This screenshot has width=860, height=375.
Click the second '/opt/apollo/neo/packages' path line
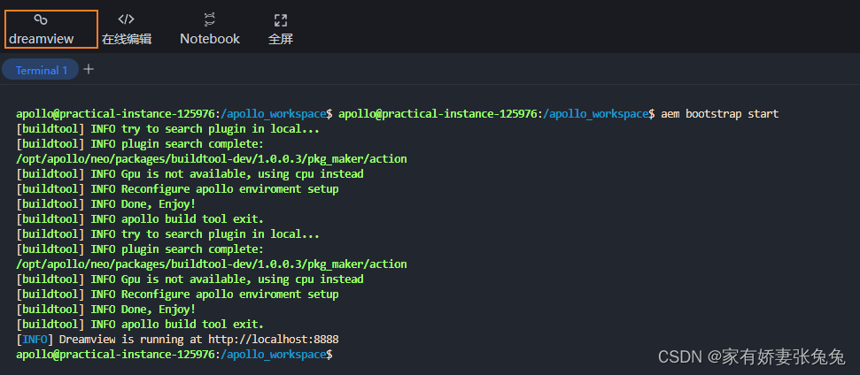pyautogui.click(x=212, y=264)
